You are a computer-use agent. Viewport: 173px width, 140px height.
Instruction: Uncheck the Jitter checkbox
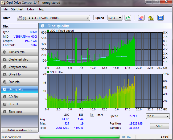click(x=92, y=115)
